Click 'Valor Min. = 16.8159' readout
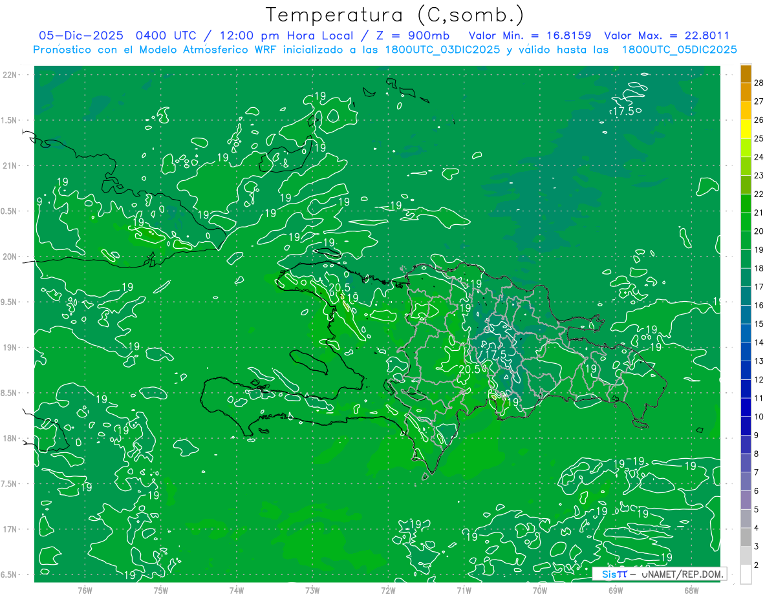The image size is (776, 599). tap(530, 36)
